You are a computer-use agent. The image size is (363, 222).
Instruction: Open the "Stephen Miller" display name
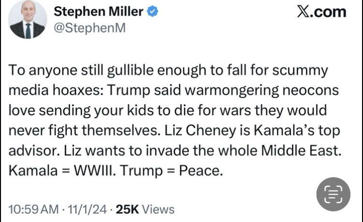tap(97, 12)
